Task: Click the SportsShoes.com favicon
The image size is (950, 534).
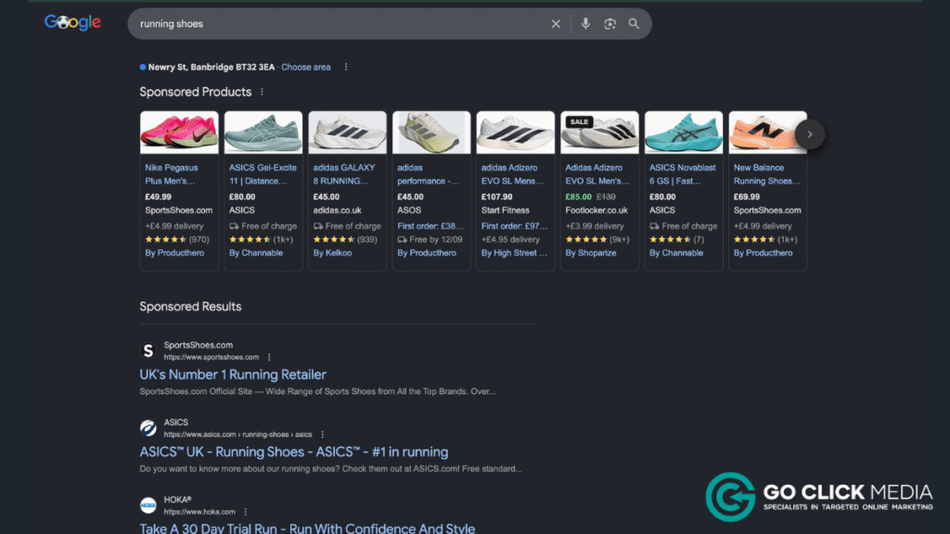Action: click(x=148, y=350)
